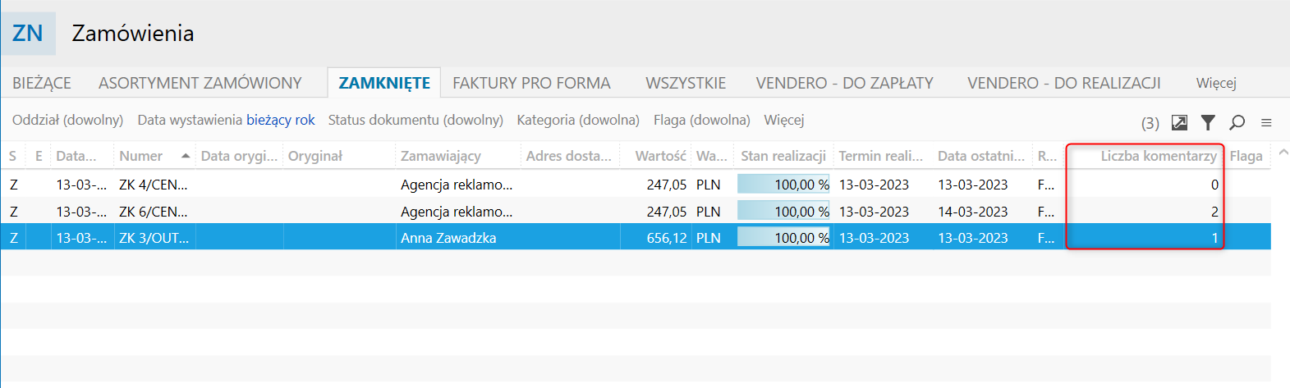Screen dimensions: 1290x388
Task: Sort by the Zamawiający column header
Action: (x=457, y=156)
